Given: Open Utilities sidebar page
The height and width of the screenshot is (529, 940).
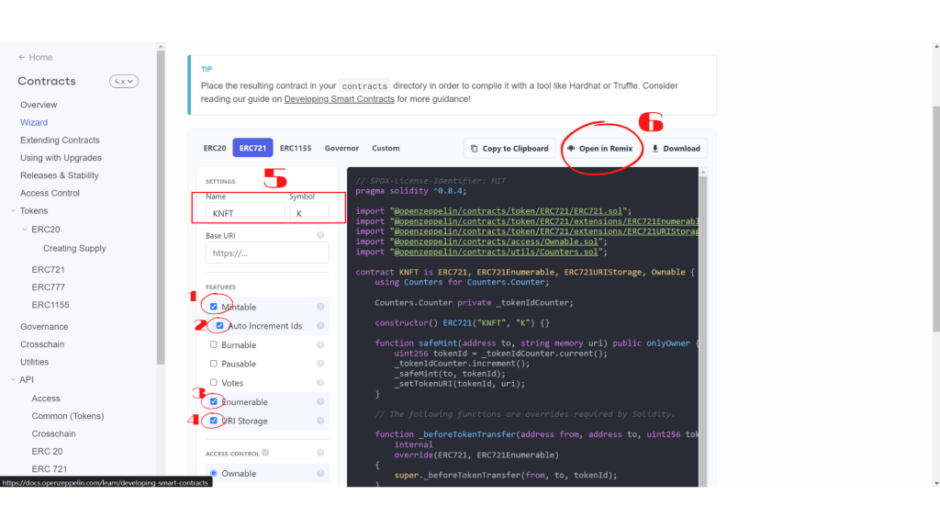Looking at the screenshot, I should [34, 362].
